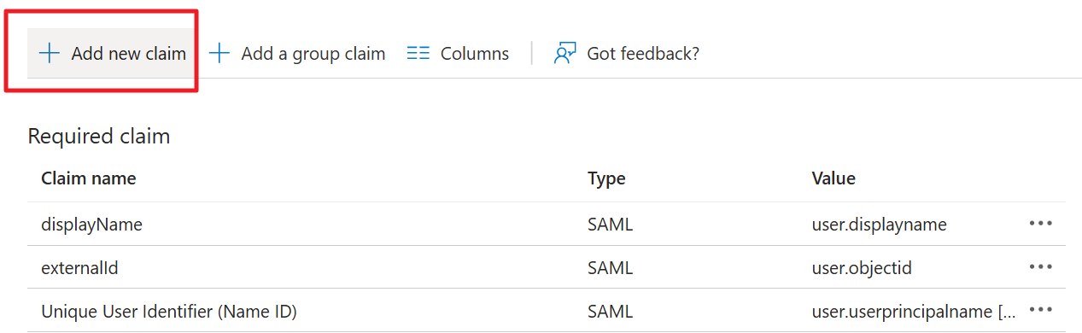The image size is (1082, 333).
Task: Click the Claim name column header
Action: click(x=89, y=178)
